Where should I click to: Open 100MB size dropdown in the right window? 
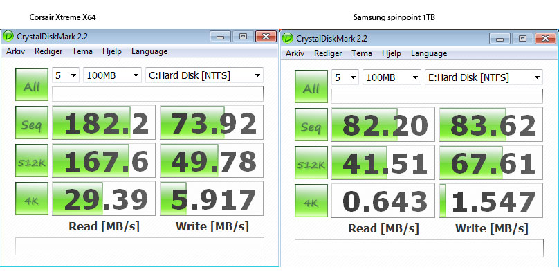click(x=392, y=77)
